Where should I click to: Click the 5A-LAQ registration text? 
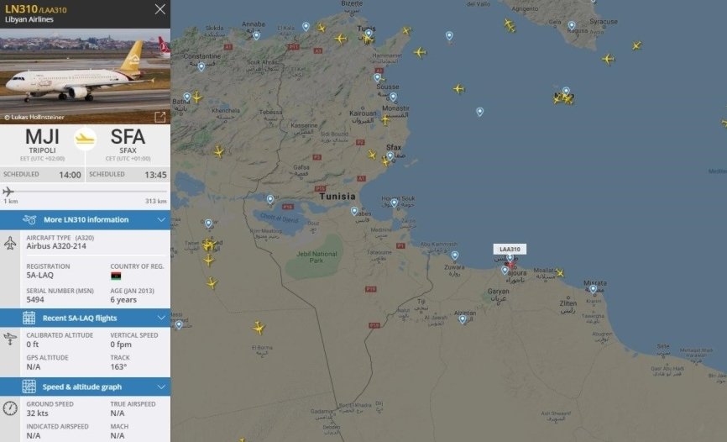tap(39, 275)
